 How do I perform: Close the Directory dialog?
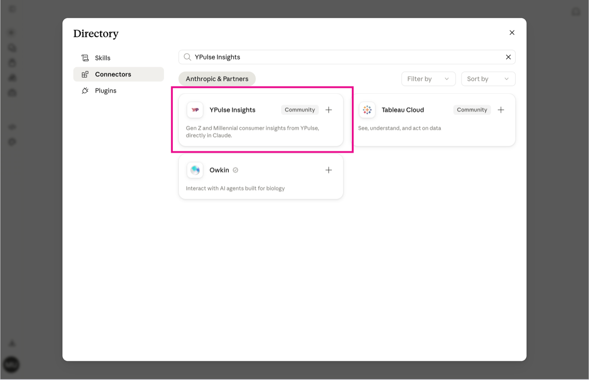[512, 32]
